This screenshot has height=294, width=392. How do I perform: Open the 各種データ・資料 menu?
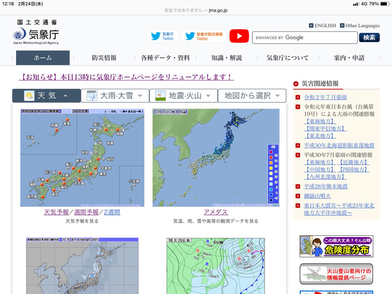165,58
